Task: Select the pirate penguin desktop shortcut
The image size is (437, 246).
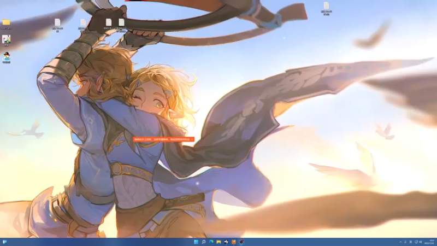Action: pos(6,57)
